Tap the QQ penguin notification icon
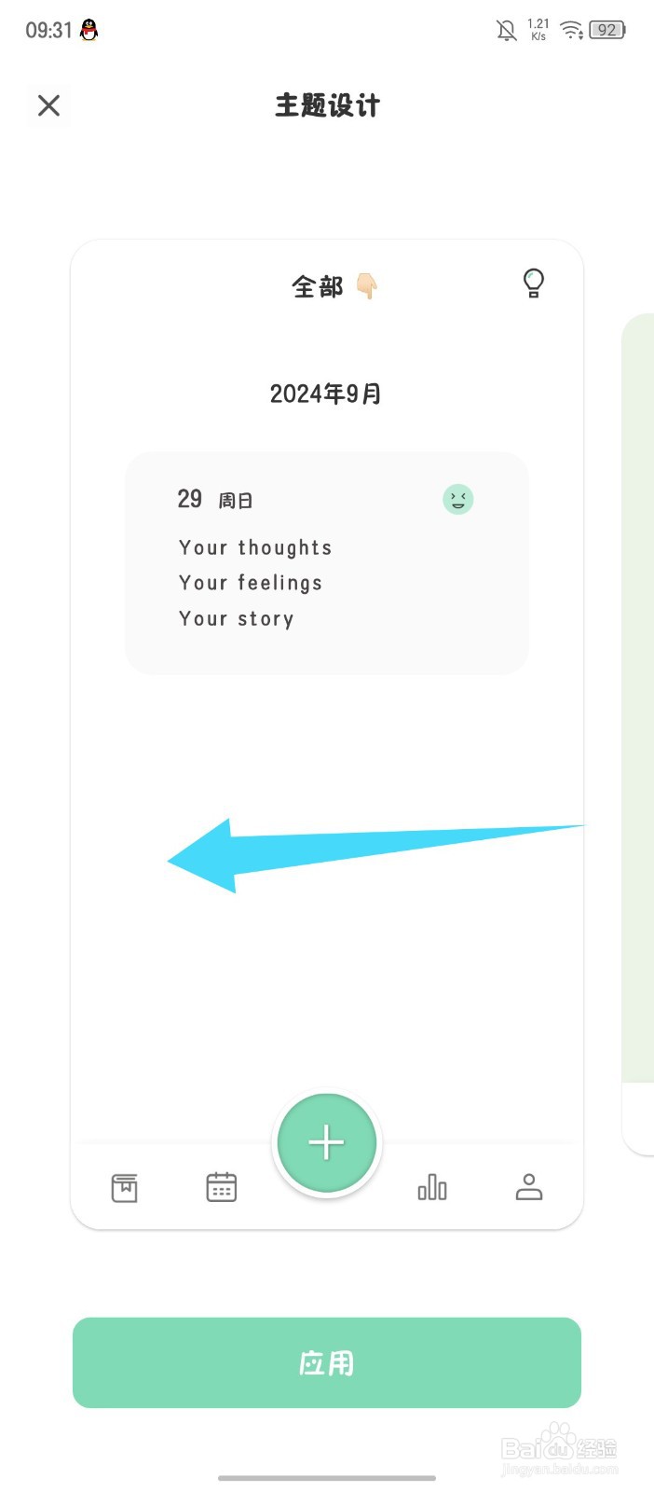The width and height of the screenshot is (654, 1492). [89, 30]
